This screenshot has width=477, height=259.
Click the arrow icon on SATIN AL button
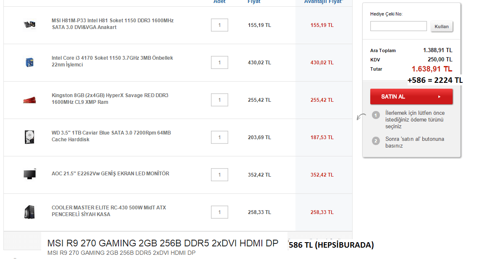tap(439, 97)
